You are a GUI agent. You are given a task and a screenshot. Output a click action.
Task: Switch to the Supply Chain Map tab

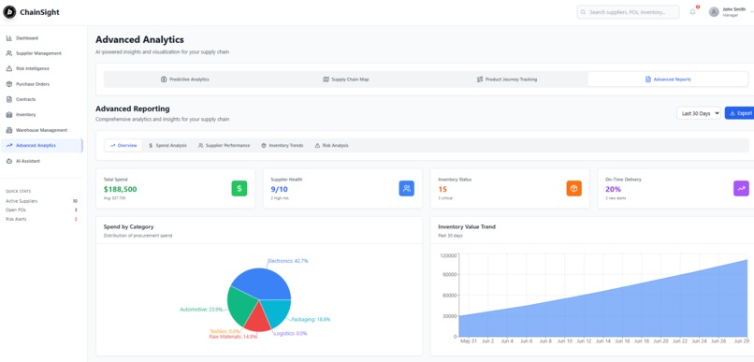(346, 80)
